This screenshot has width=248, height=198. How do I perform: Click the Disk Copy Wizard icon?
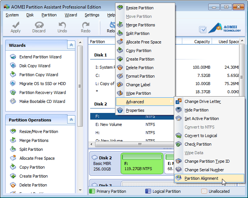[13, 65]
